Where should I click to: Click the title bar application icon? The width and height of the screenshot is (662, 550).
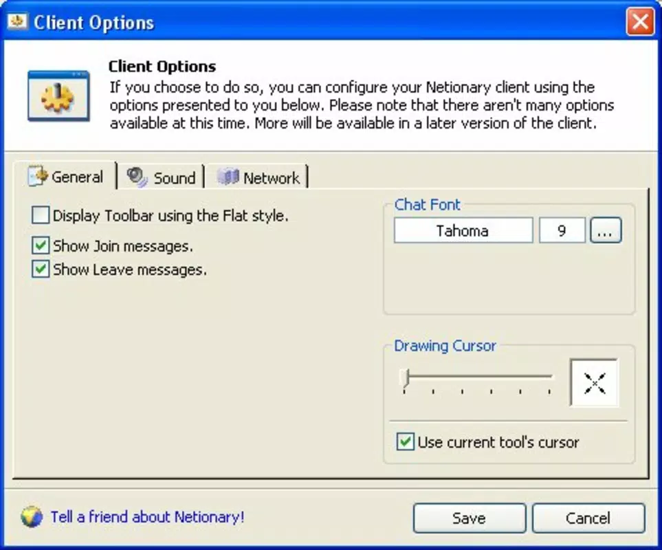coord(17,21)
